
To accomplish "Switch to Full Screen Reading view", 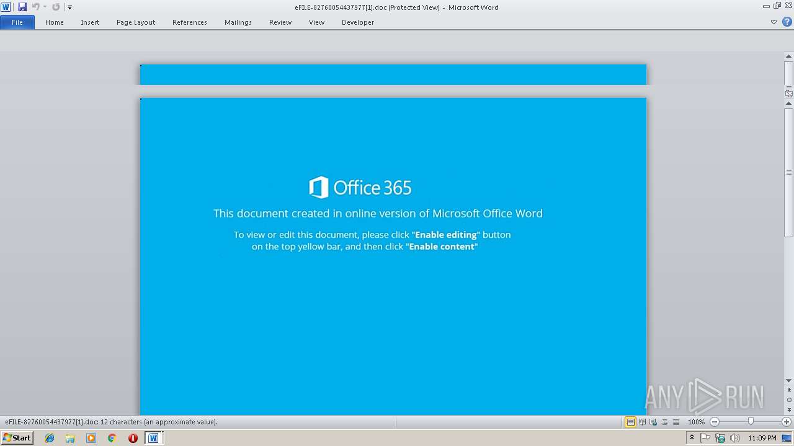I will (x=642, y=422).
